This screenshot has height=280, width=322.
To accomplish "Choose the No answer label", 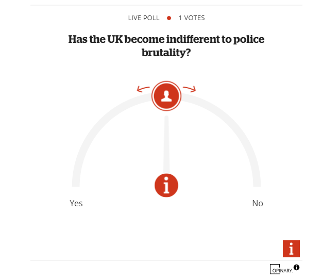I will (x=258, y=203).
